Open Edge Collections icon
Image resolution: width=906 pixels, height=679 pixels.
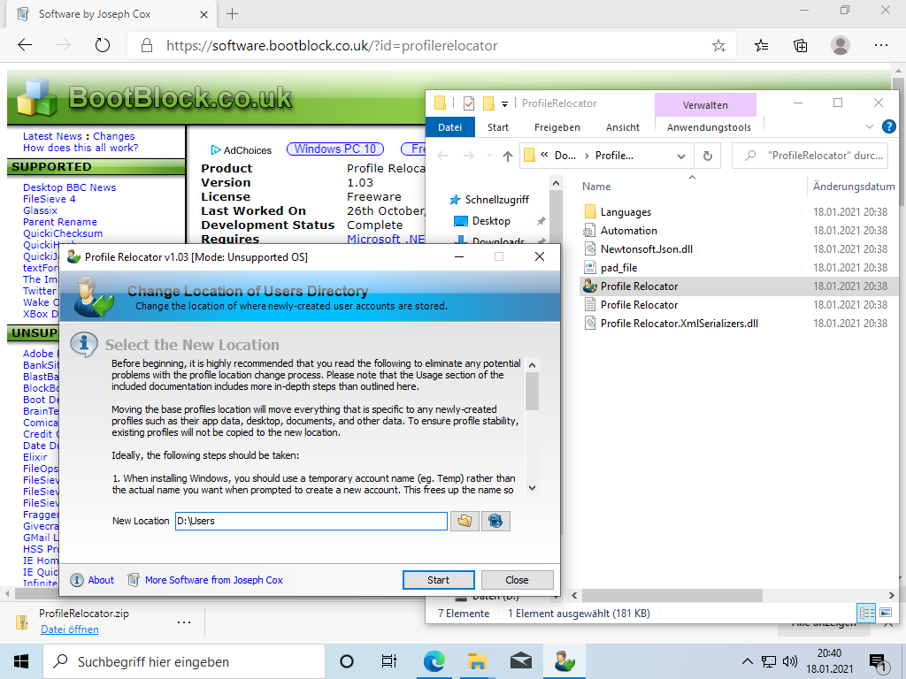tap(800, 45)
